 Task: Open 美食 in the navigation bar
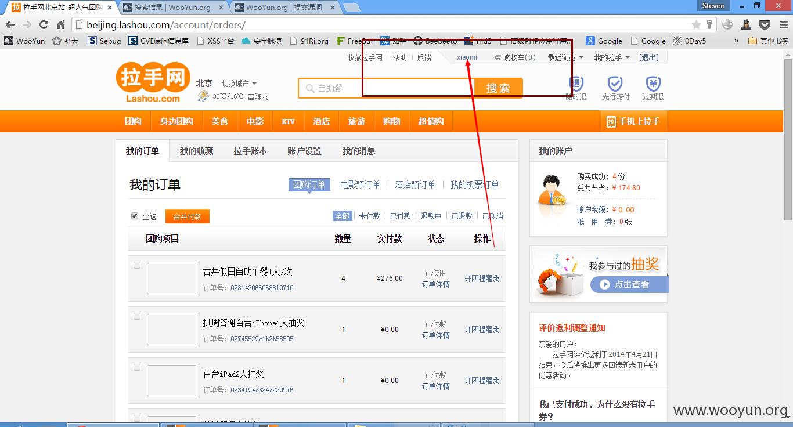pyautogui.click(x=219, y=121)
